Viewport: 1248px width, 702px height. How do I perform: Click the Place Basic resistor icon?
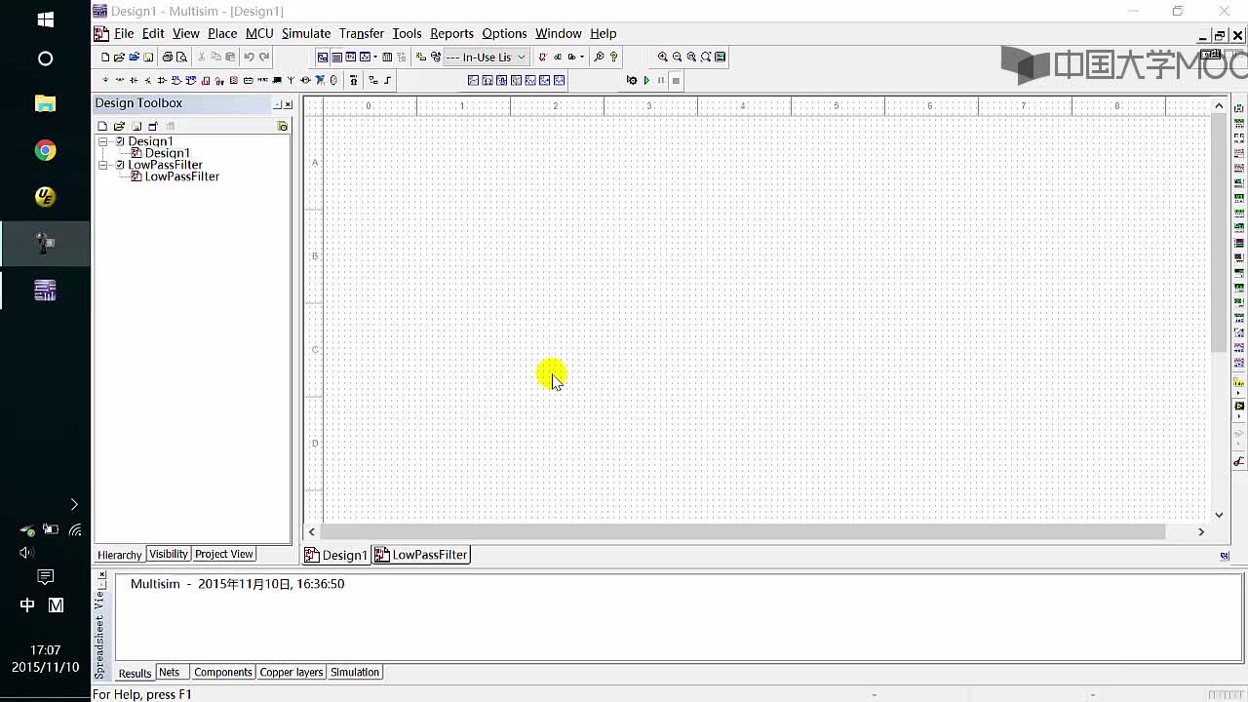(120, 80)
